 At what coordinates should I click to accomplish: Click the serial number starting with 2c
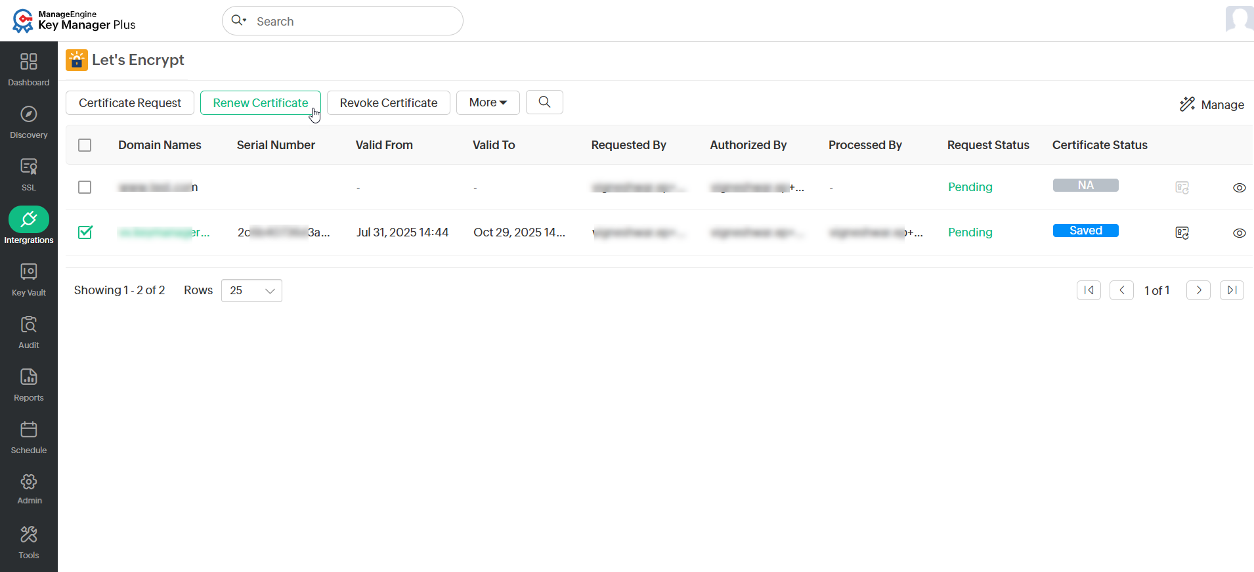pyautogui.click(x=284, y=232)
